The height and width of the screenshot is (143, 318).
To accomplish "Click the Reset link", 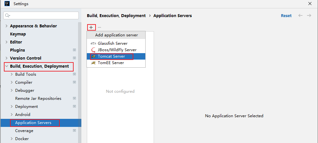I will (x=286, y=15).
